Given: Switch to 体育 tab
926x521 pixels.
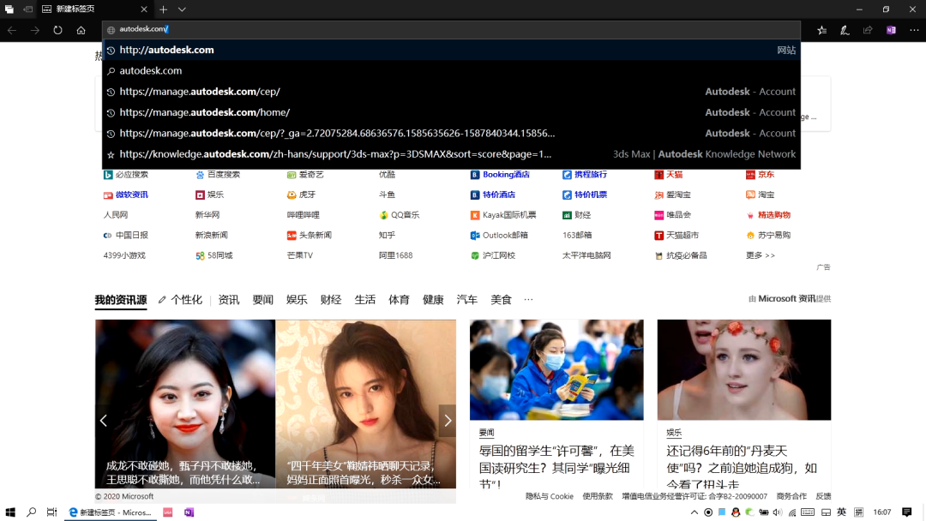Looking at the screenshot, I should click(x=400, y=300).
